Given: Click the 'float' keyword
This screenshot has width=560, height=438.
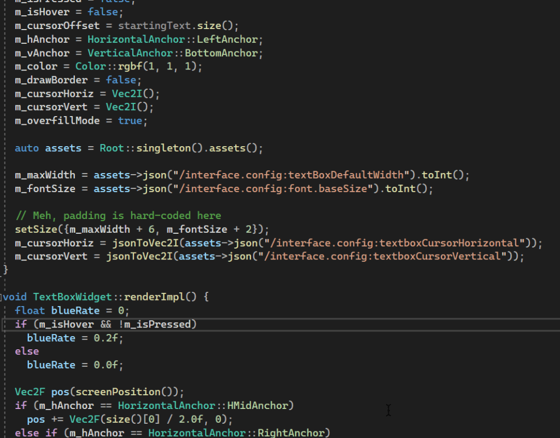Looking at the screenshot, I should (30, 311).
